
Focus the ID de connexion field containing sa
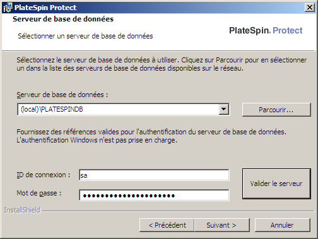[154, 175]
